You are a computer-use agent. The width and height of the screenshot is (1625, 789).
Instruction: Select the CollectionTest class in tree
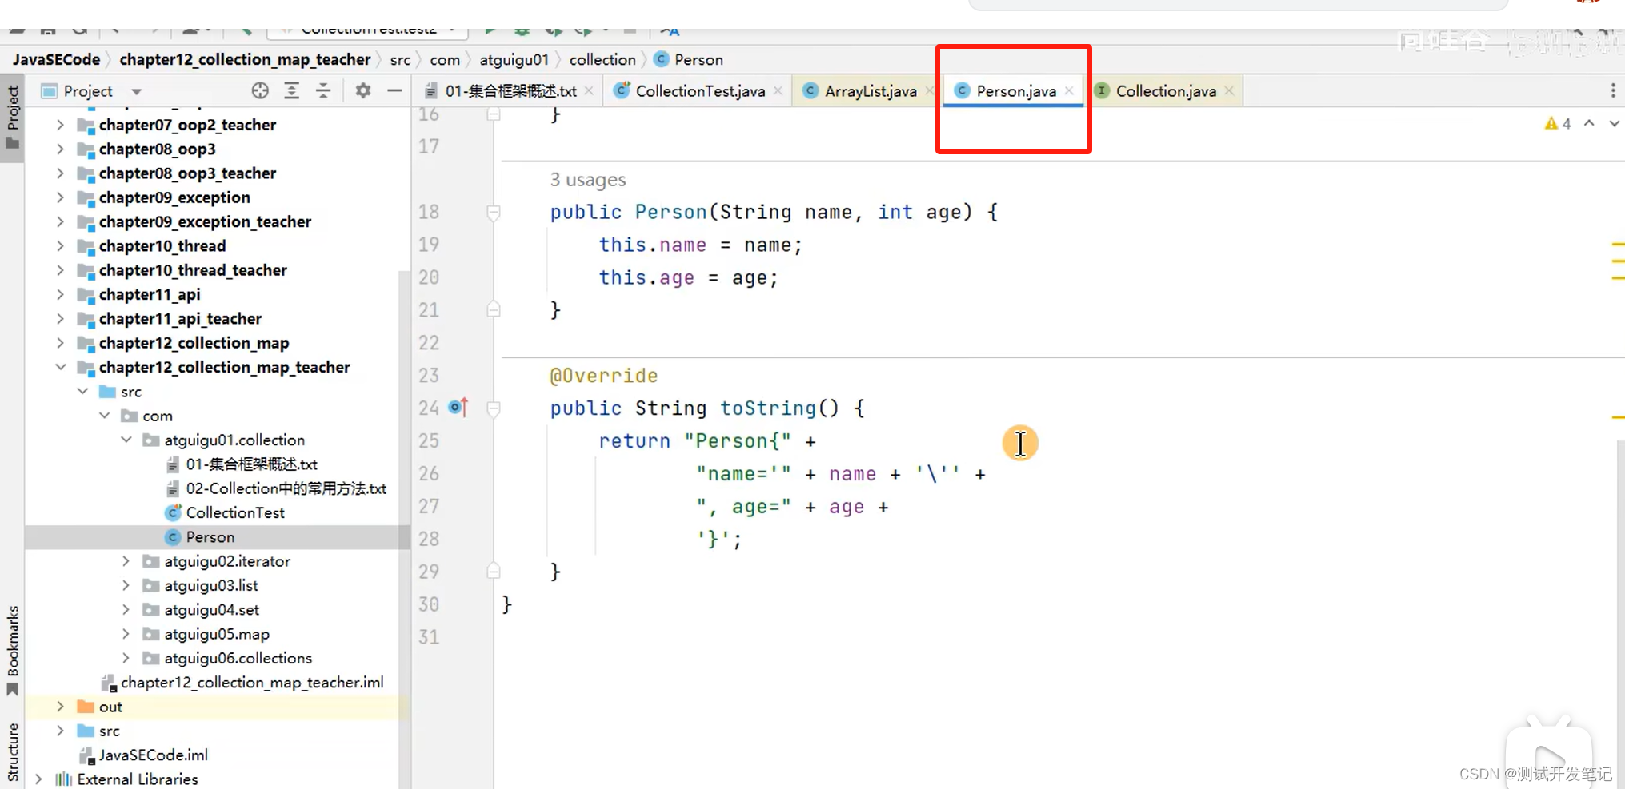(235, 512)
